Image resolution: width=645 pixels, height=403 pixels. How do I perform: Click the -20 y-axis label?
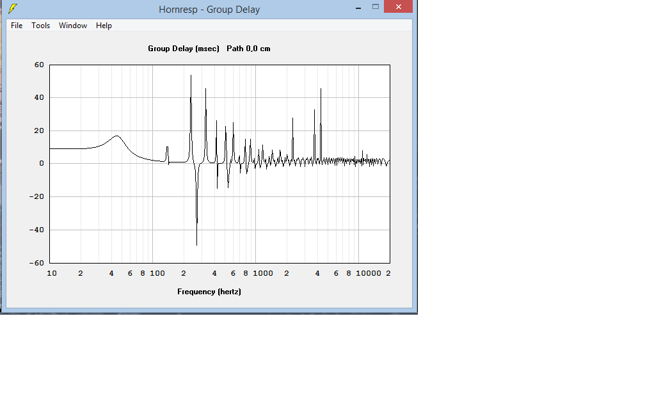coord(36,196)
